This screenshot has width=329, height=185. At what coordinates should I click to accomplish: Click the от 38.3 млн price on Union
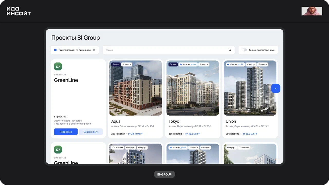click(x=250, y=134)
